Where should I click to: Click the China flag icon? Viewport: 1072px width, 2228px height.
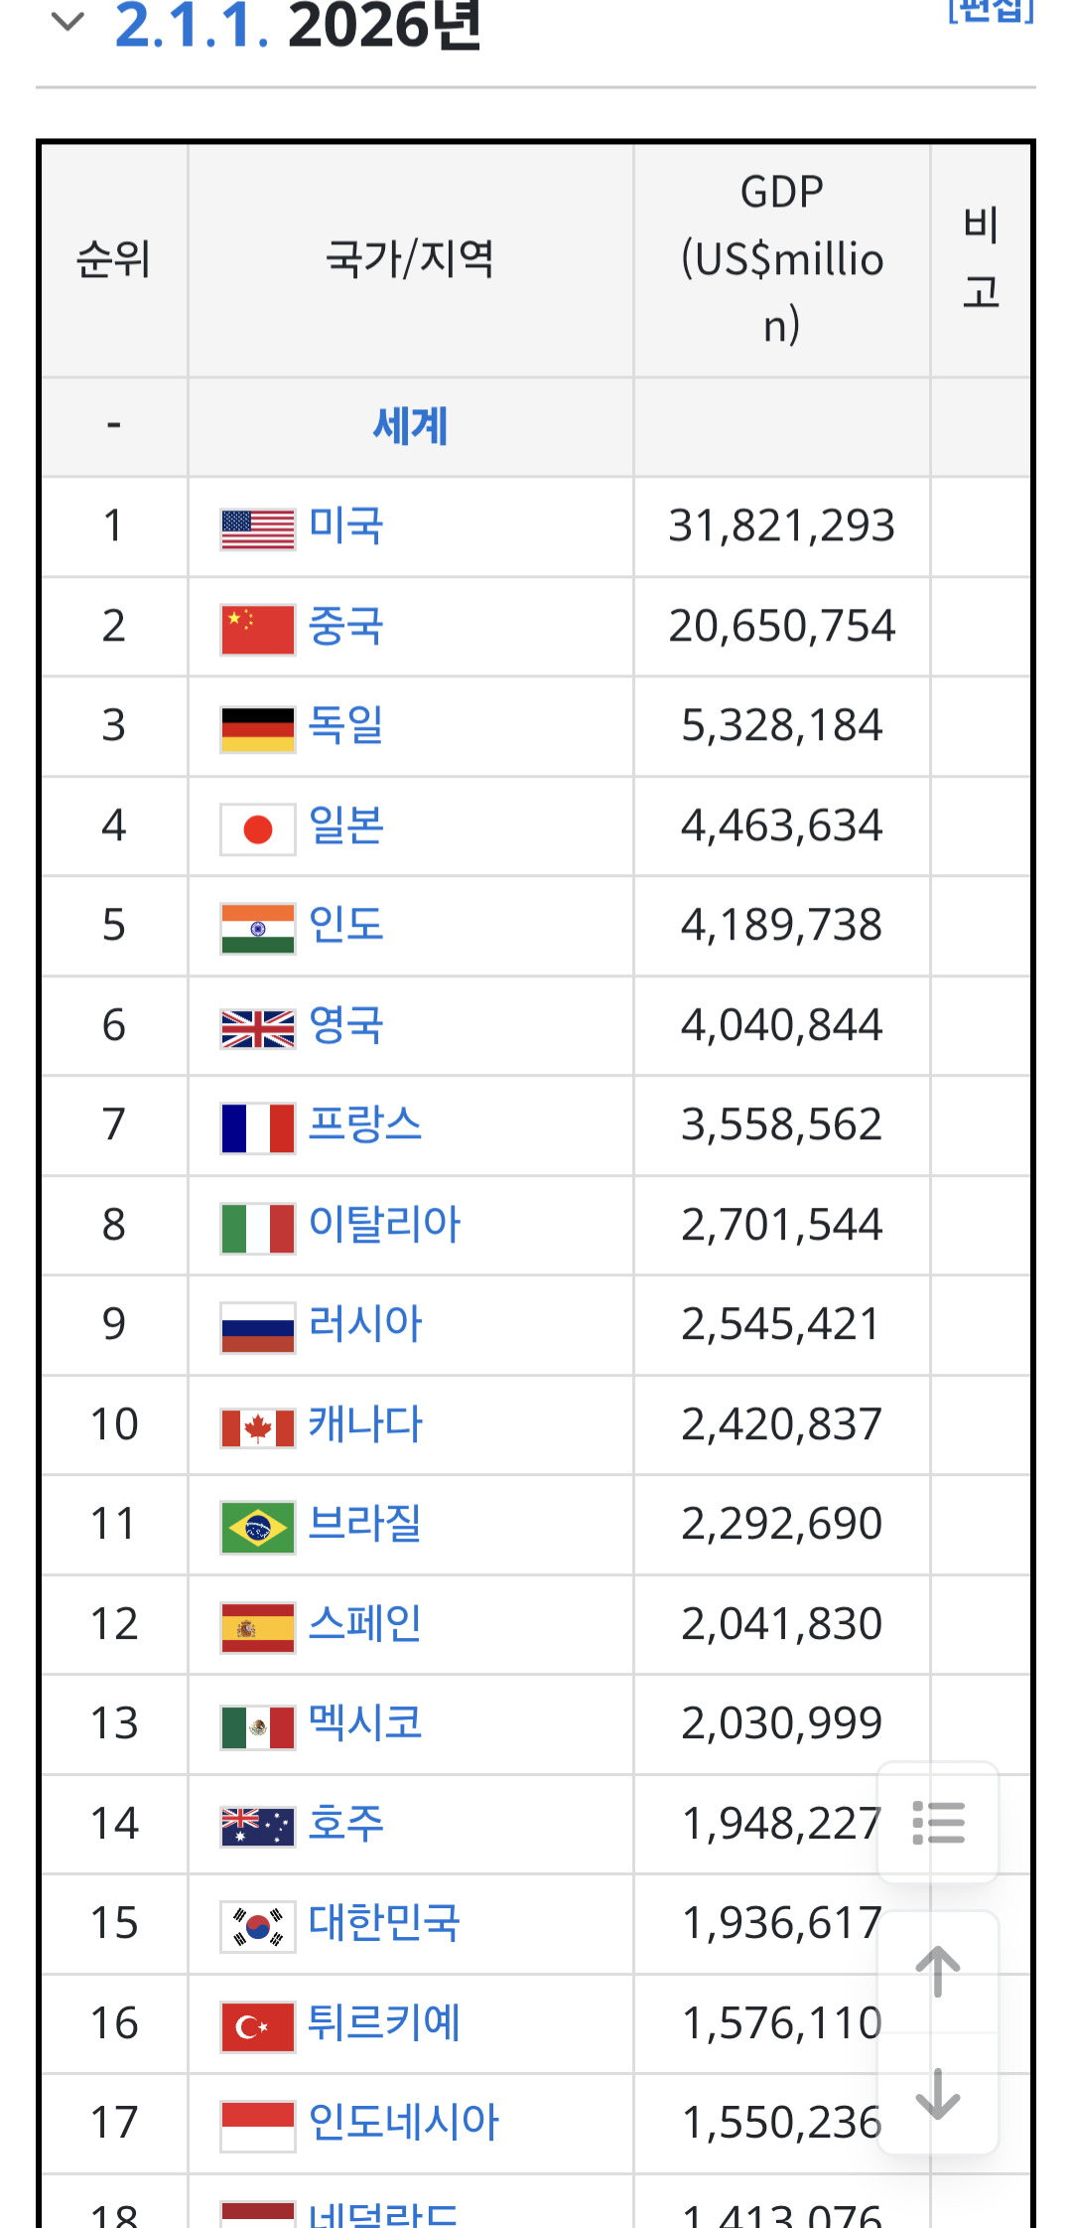click(258, 629)
